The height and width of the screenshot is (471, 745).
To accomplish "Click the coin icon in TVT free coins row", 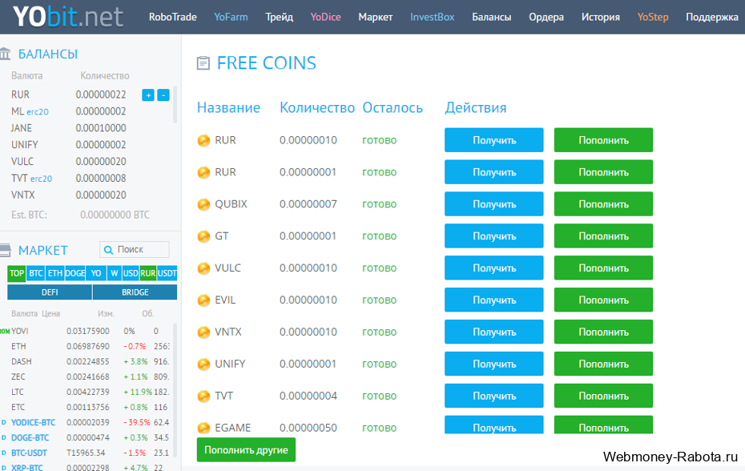I will click(x=203, y=396).
